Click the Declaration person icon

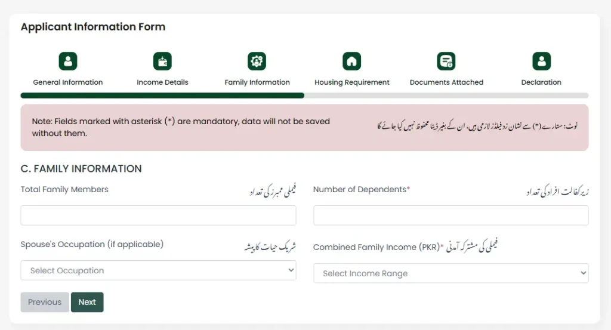pyautogui.click(x=541, y=61)
